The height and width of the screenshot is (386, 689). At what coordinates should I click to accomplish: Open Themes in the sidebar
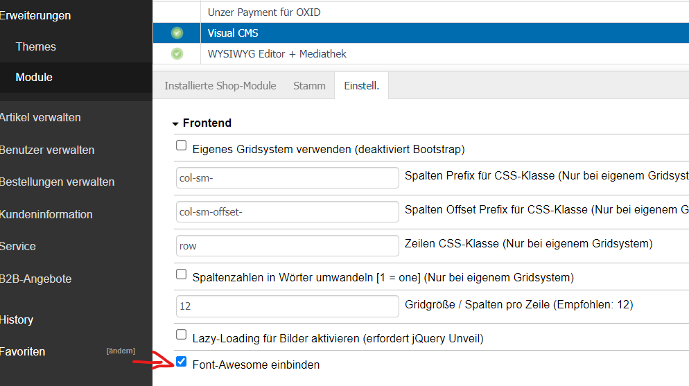click(x=36, y=46)
